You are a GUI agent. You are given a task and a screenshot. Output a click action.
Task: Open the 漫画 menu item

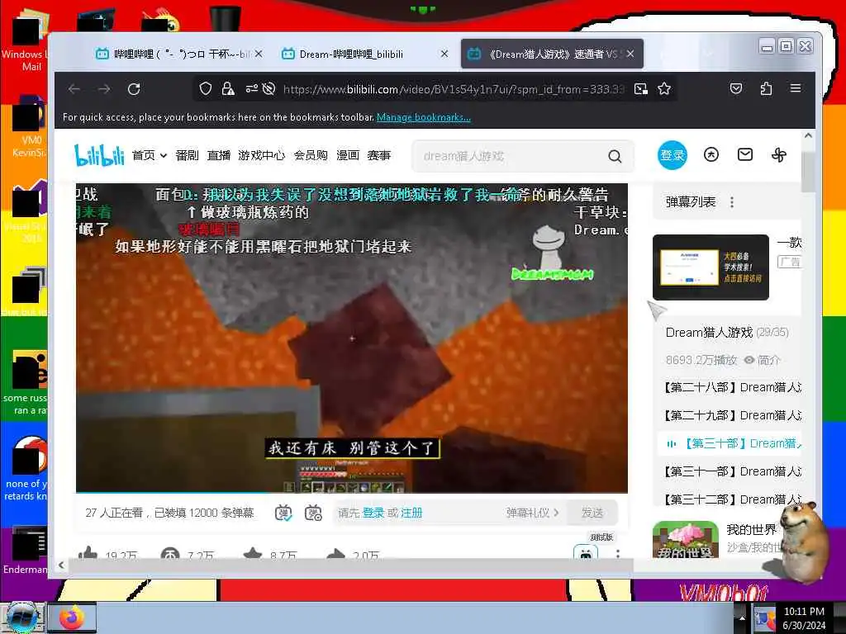point(348,155)
